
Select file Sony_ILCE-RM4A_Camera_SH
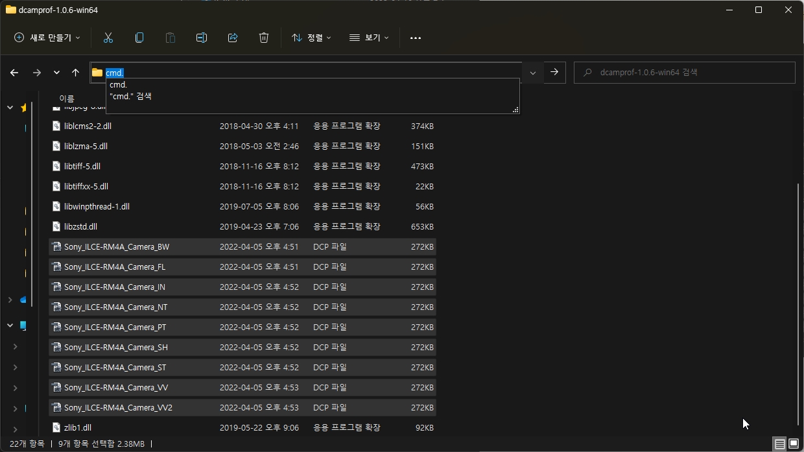[242, 348]
